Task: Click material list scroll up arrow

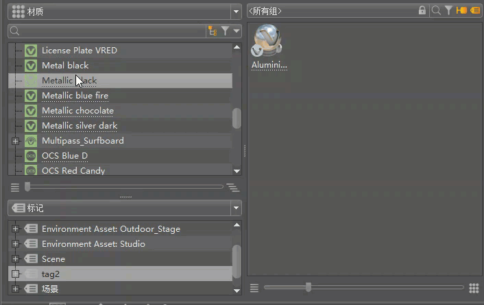Action: click(x=237, y=47)
